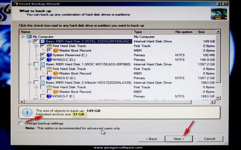Check First Hard Disk Track of Disk 1
The image size is (241, 150).
pos(43,69)
